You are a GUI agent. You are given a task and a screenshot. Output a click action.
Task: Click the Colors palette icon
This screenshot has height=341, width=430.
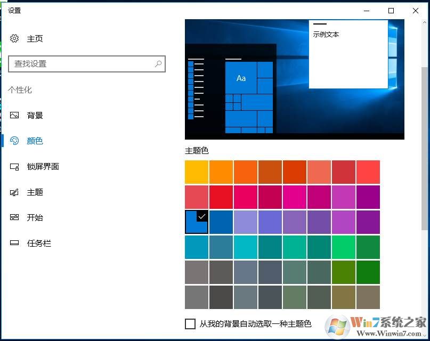pyautogui.click(x=14, y=141)
